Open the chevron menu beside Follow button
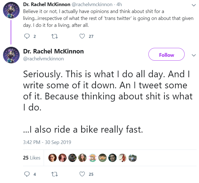This screenshot has width=199, height=183. 194,55
